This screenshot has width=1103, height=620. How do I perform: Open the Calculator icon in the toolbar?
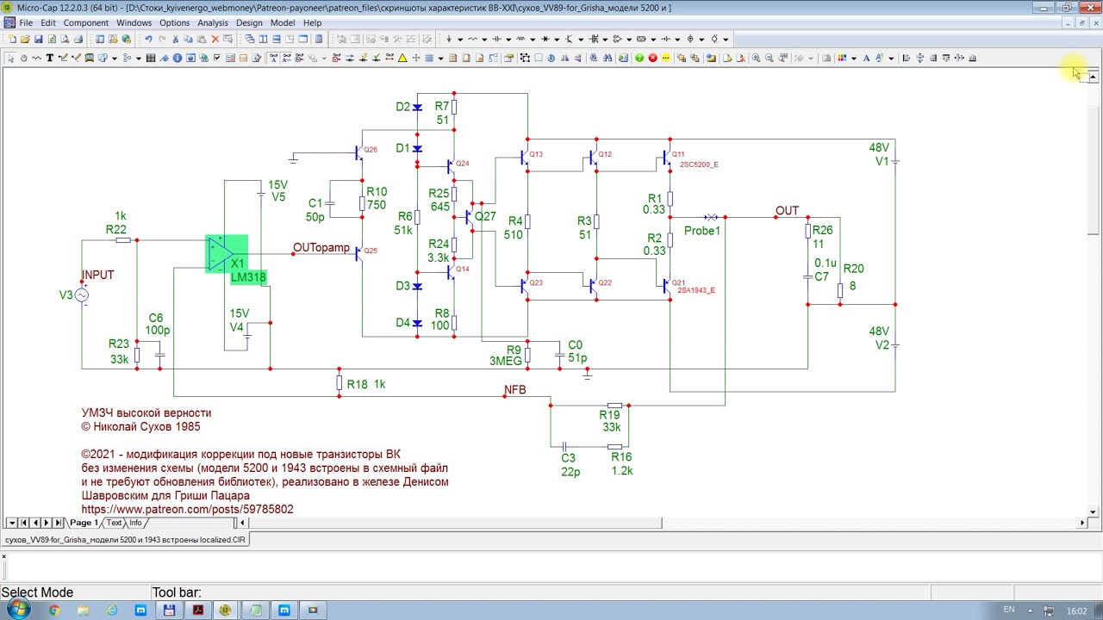coord(318,39)
